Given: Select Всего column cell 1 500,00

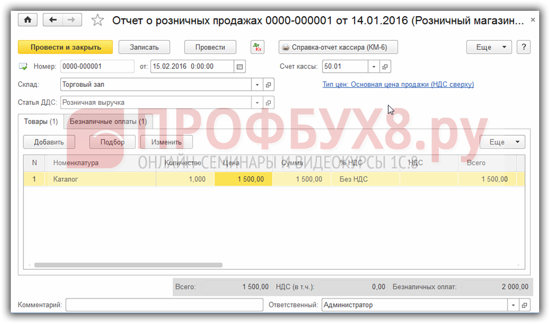Looking at the screenshot, I should click(x=487, y=179).
